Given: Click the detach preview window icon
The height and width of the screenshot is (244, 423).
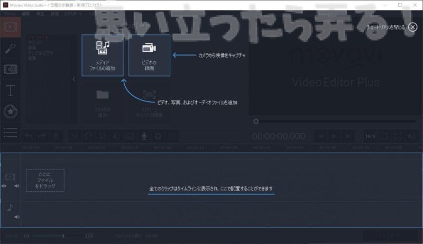Looking at the screenshot, I should coord(384,136).
